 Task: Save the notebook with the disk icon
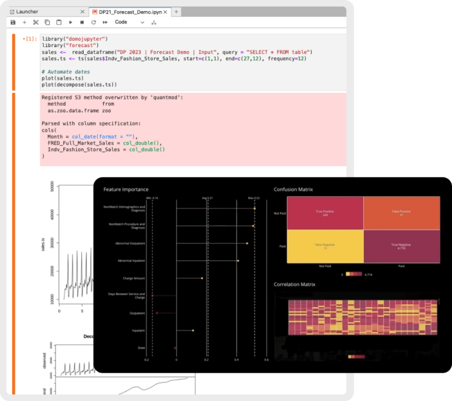13,22
